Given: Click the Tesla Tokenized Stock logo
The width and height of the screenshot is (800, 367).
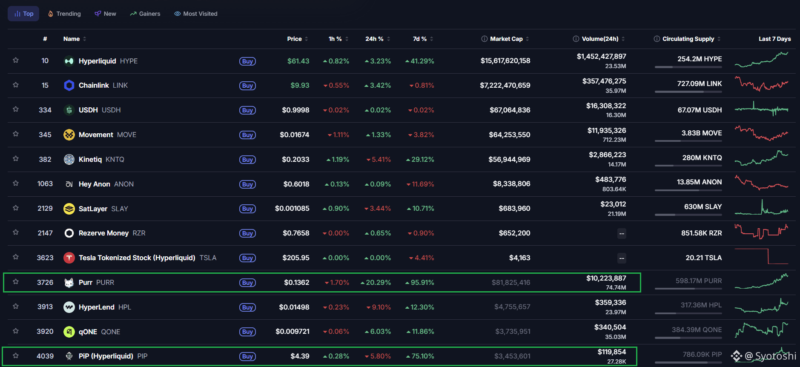Looking at the screenshot, I should pos(69,258).
